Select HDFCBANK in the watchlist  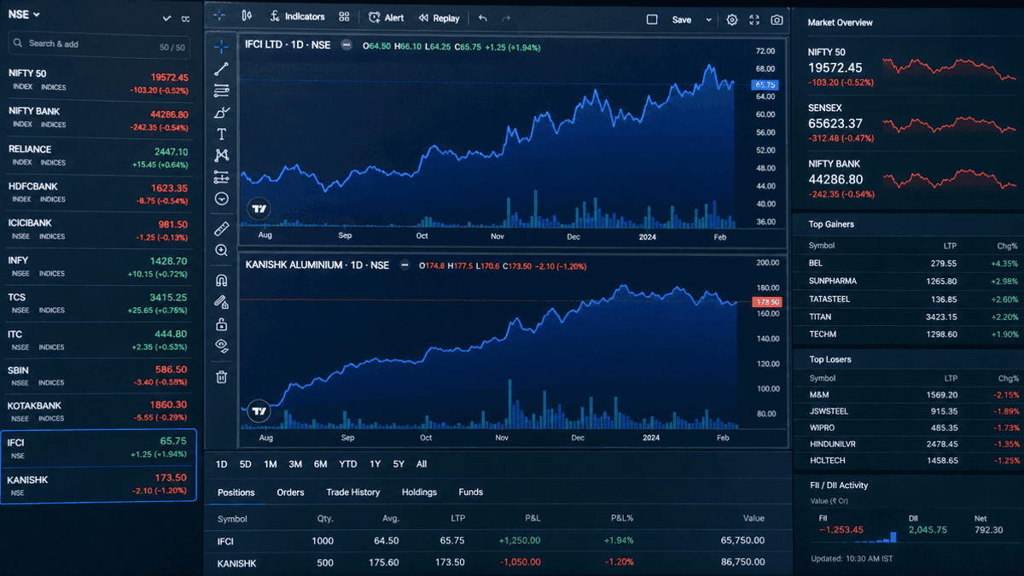pos(99,193)
